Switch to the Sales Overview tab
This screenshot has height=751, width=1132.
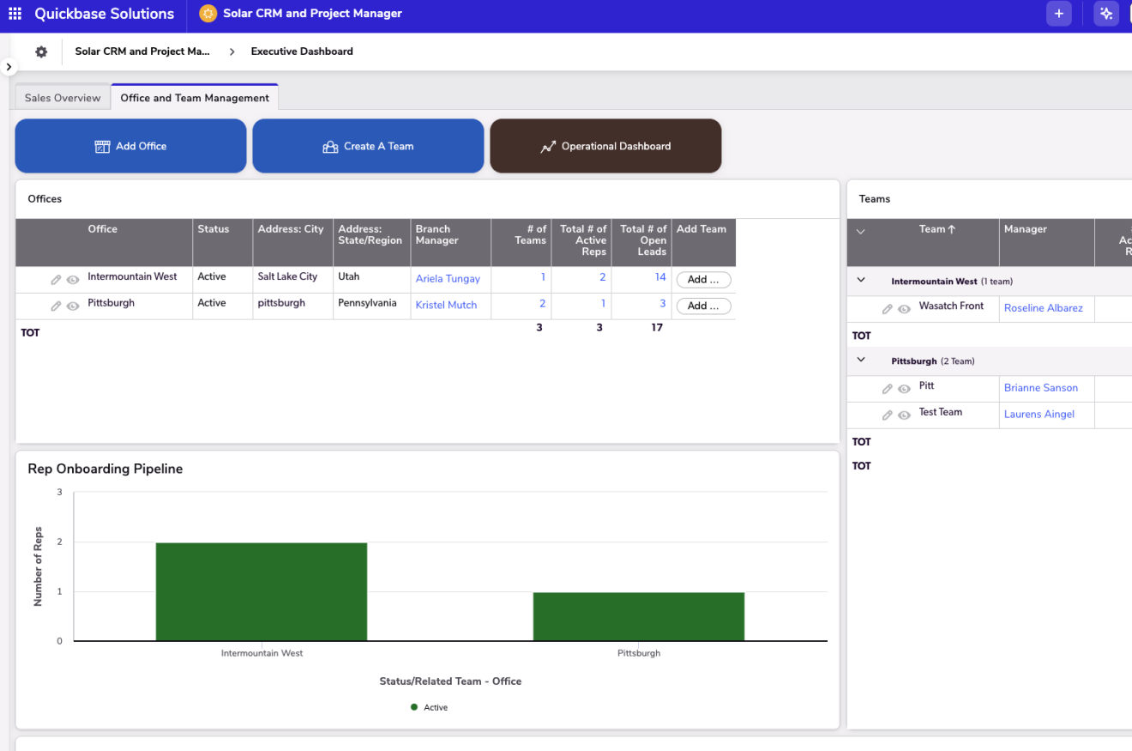tap(63, 98)
